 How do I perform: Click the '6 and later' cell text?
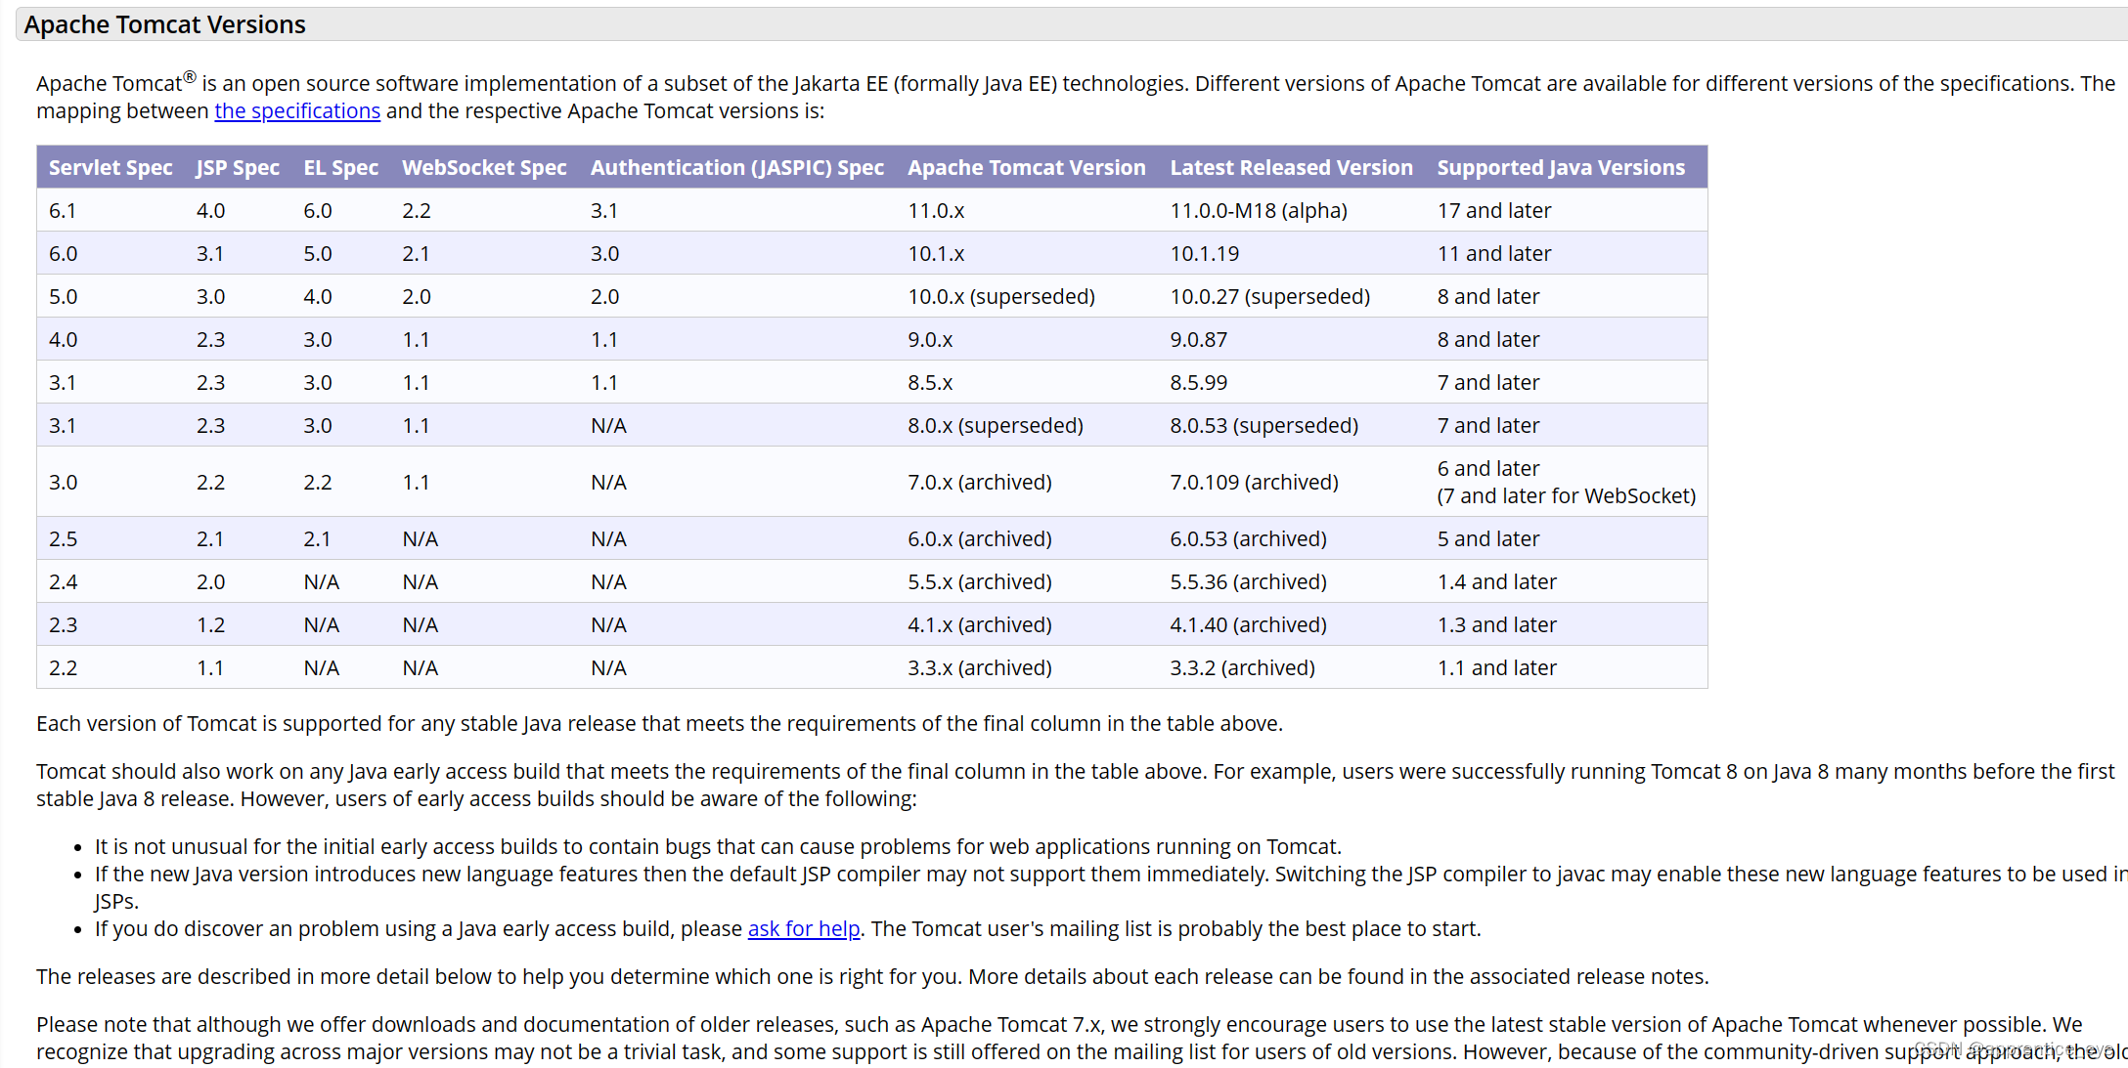tap(1488, 469)
